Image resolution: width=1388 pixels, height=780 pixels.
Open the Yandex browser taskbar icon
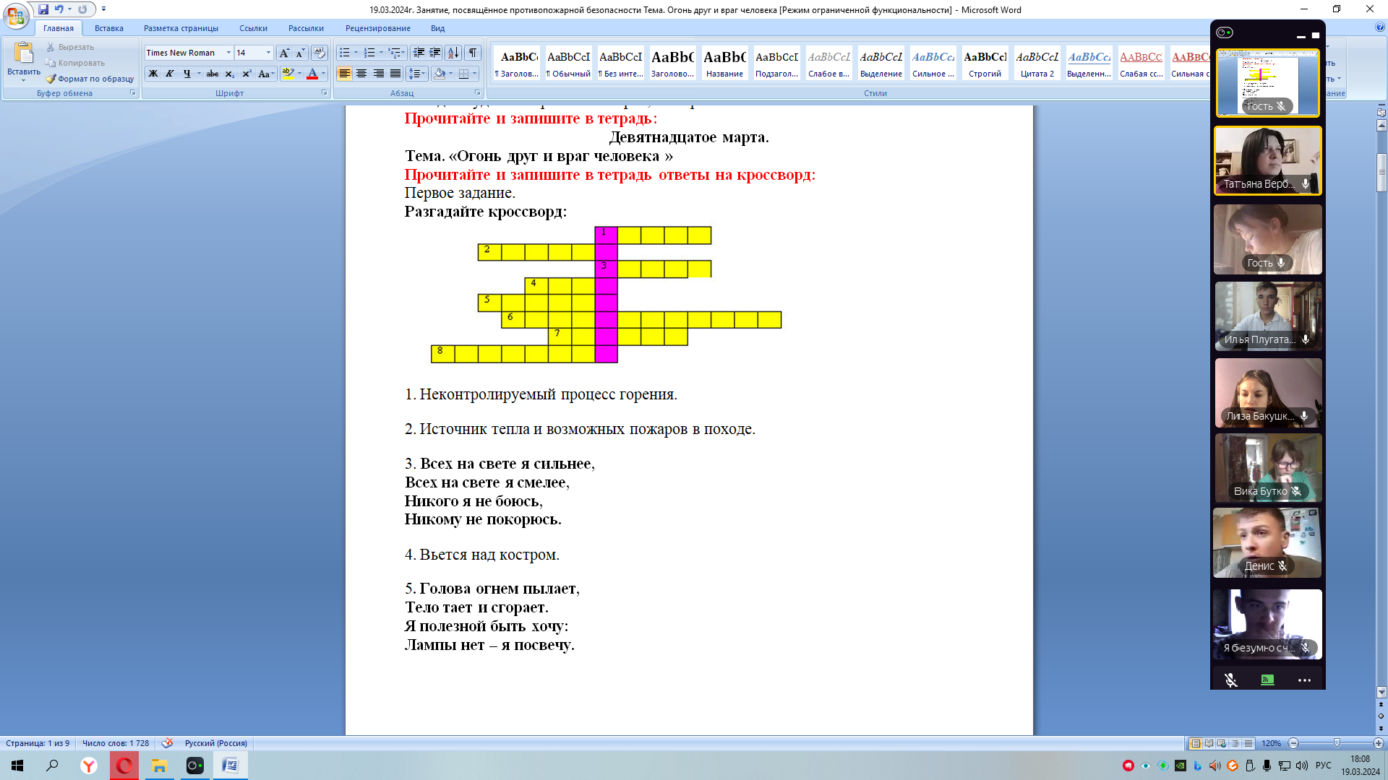[x=88, y=766]
